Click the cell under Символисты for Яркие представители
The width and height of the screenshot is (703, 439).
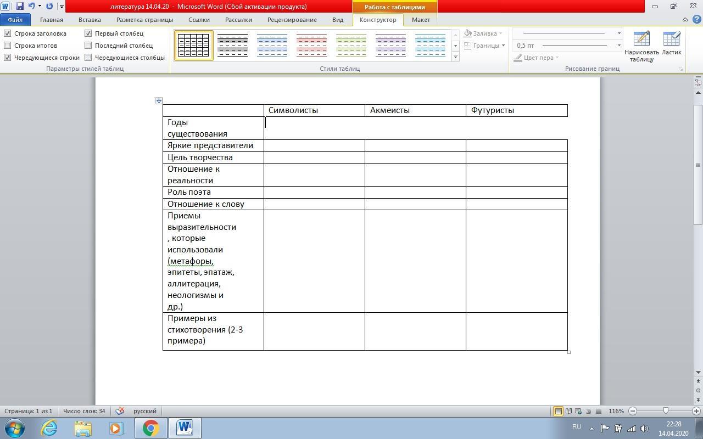(x=314, y=145)
